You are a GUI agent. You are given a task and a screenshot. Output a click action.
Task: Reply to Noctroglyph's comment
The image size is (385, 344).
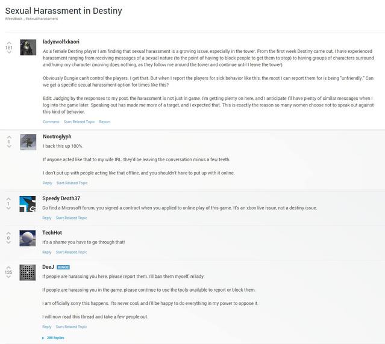47,183
